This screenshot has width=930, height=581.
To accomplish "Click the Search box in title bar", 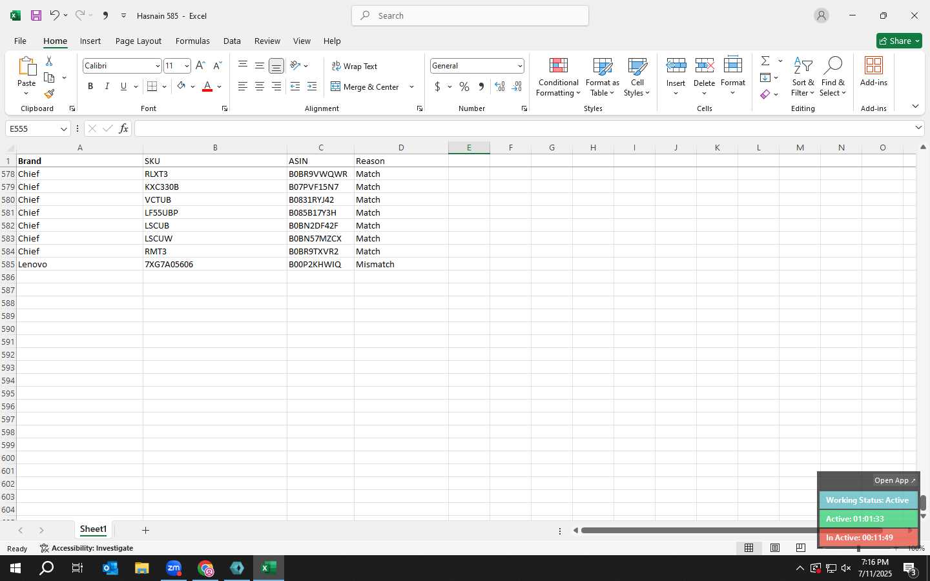I will pos(470,15).
